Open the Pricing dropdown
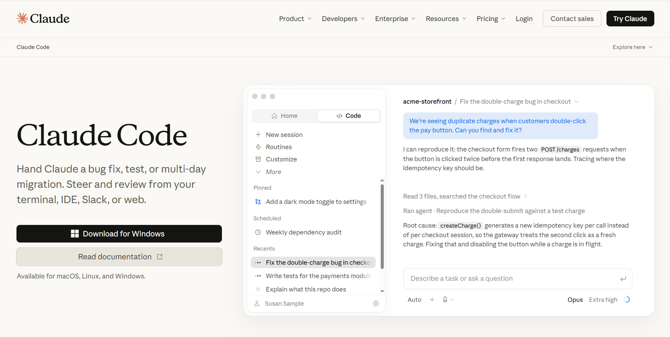Image resolution: width=670 pixels, height=337 pixels. [x=491, y=19]
